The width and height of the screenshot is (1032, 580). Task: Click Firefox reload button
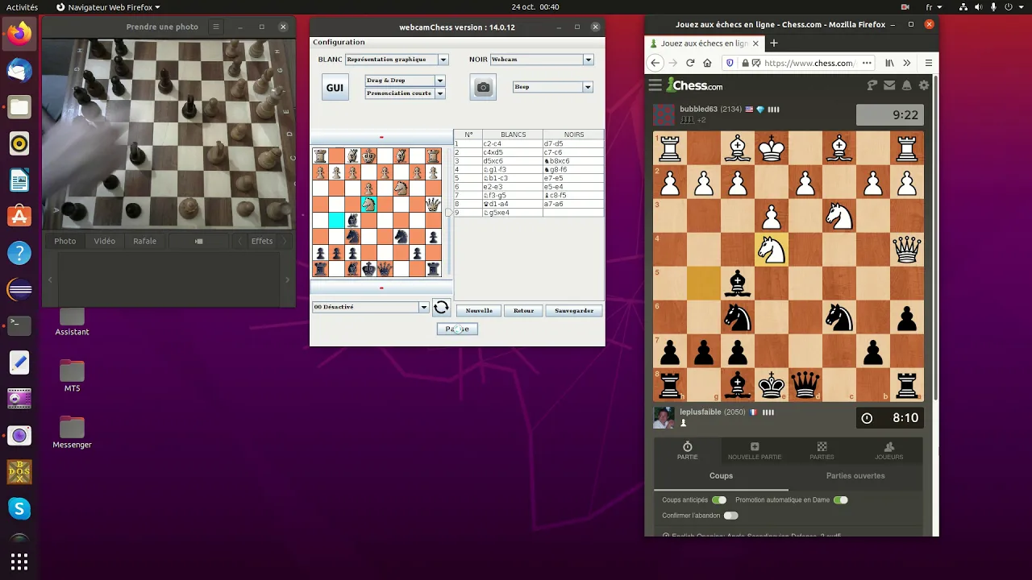(690, 63)
